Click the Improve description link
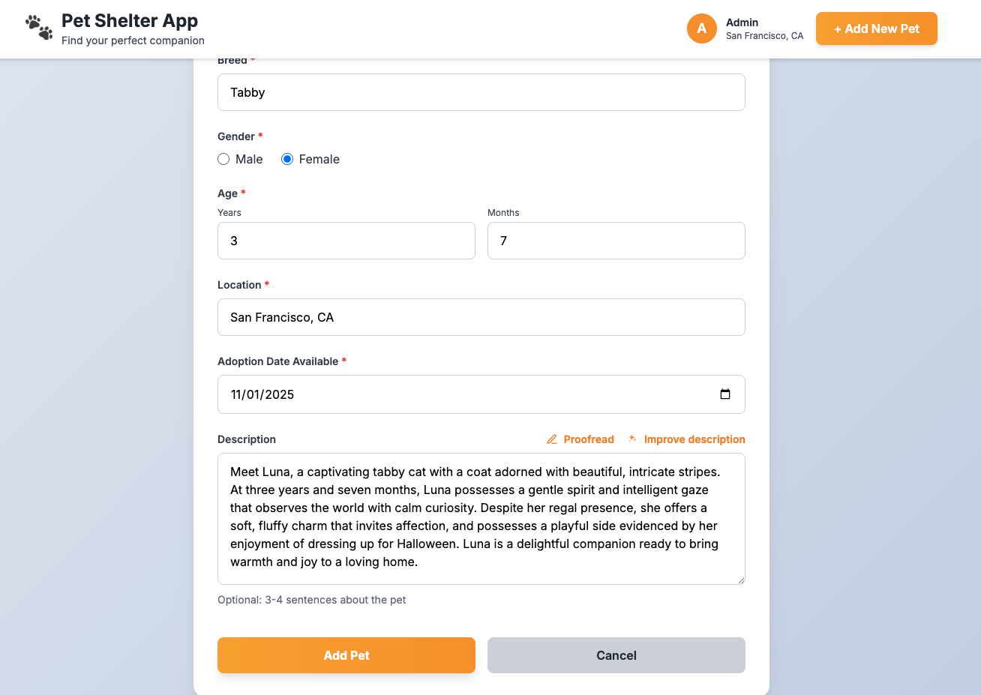Viewport: 981px width, 695px height. 694,439
